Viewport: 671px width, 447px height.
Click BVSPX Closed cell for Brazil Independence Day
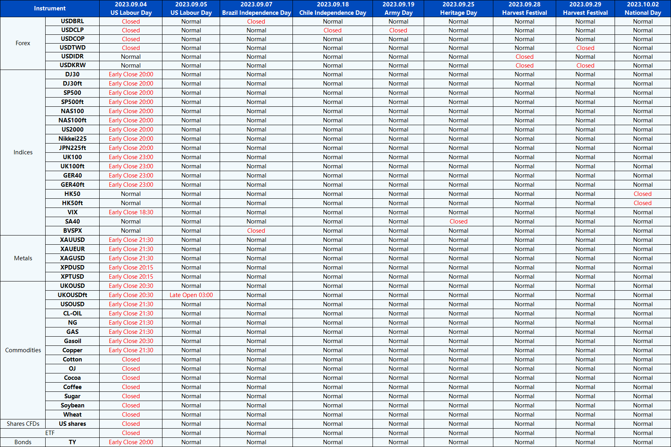point(256,231)
